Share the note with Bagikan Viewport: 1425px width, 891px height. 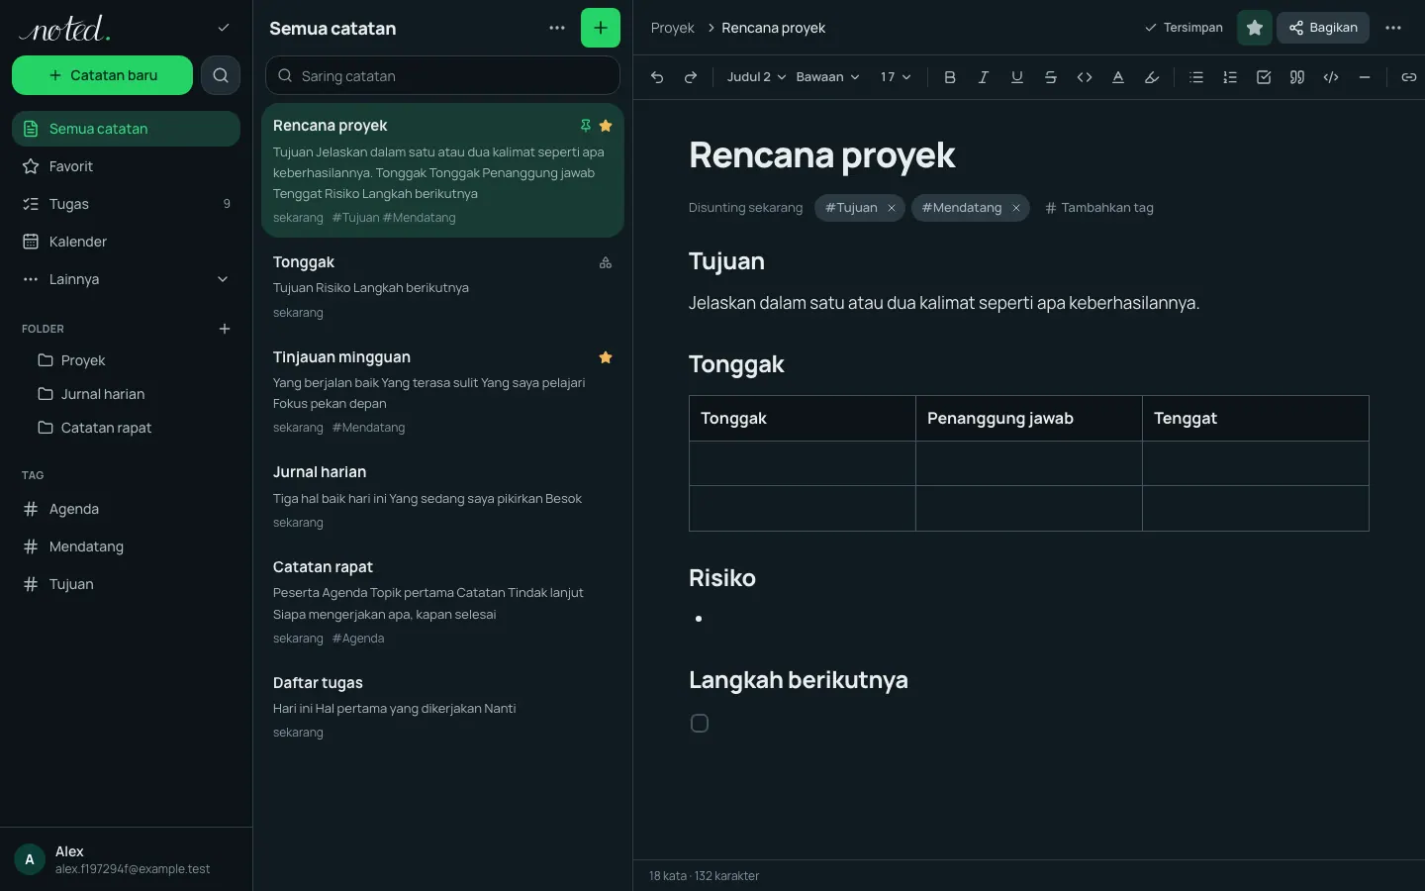tap(1323, 28)
